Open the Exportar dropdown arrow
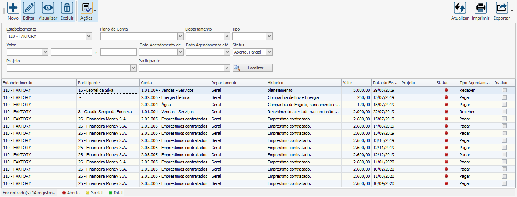Viewport: 517px width, 197px height. pyautogui.click(x=512, y=11)
